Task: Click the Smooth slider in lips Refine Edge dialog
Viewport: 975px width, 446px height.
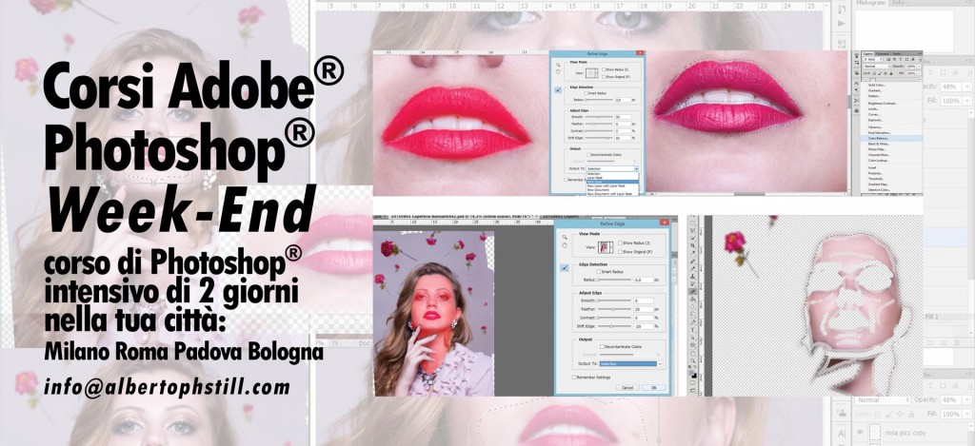Action: (x=600, y=117)
